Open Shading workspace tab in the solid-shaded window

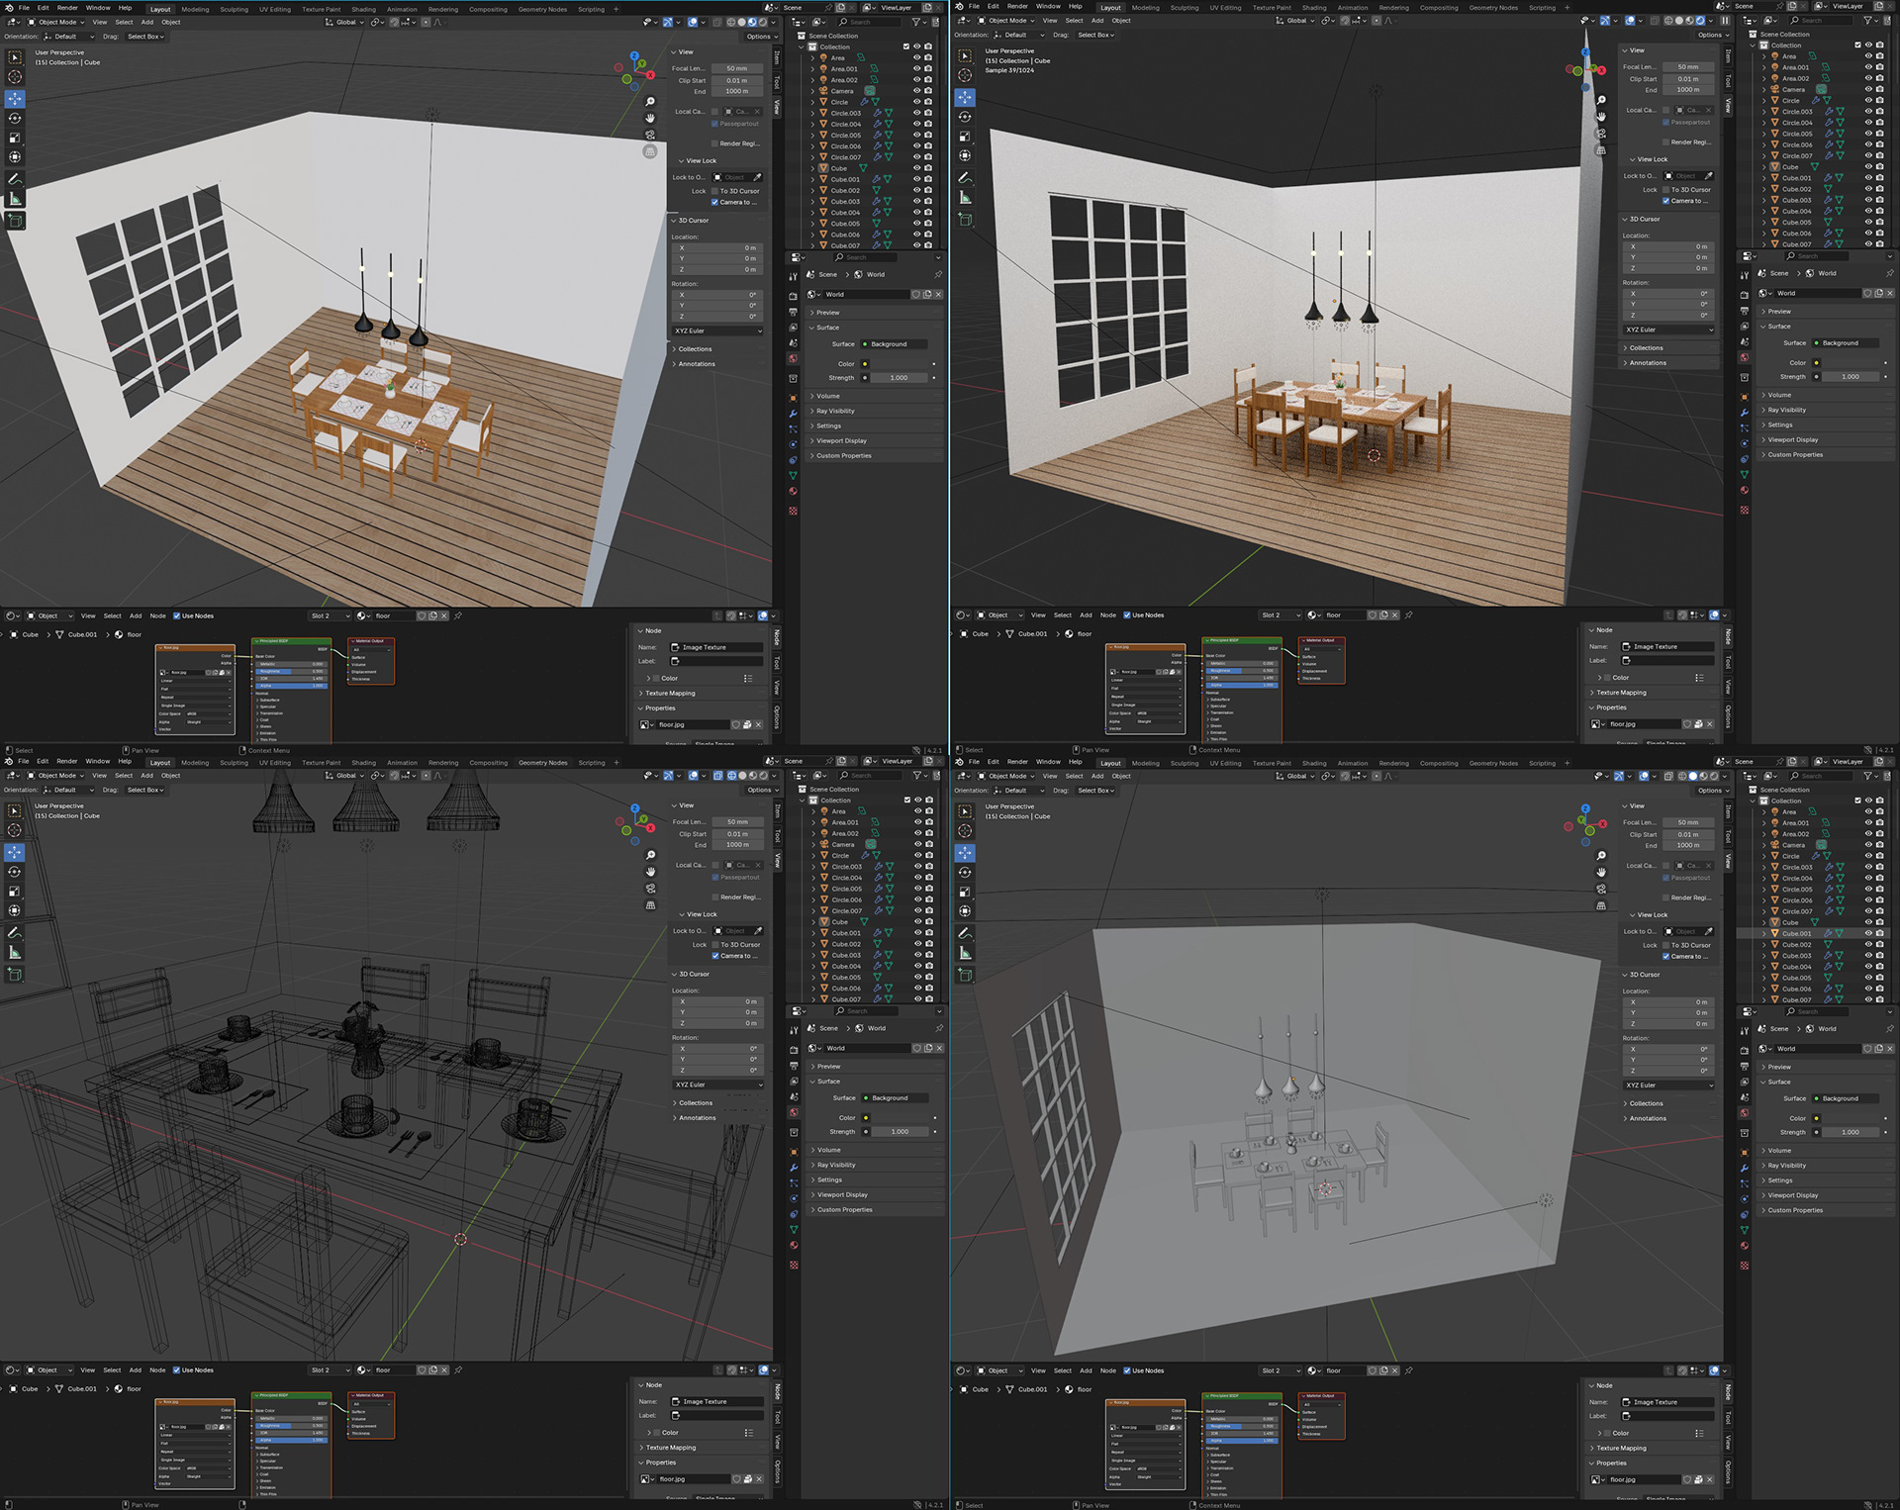1313,763
